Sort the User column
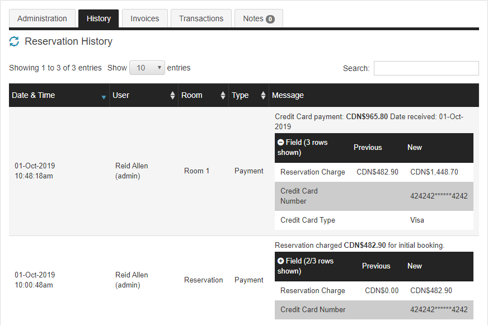 tap(173, 95)
